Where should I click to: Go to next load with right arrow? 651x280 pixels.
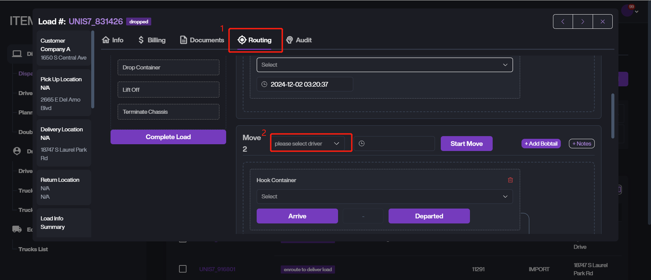tap(583, 22)
